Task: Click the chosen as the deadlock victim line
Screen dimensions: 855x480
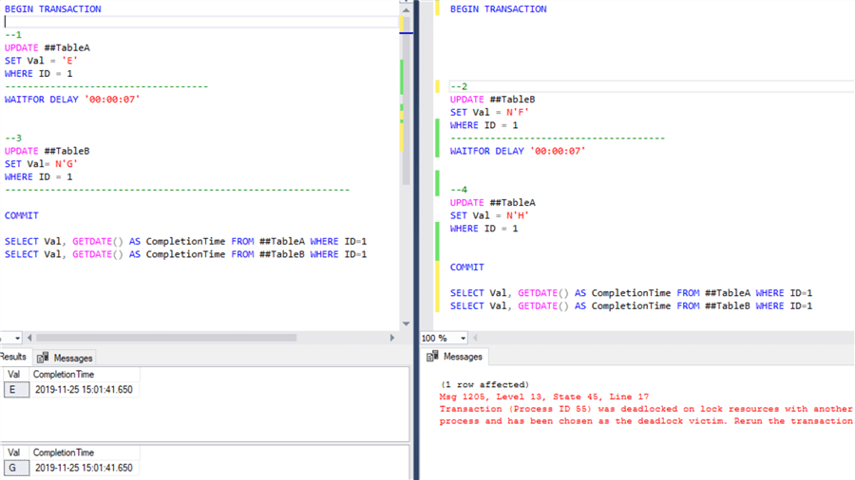Action: point(646,421)
